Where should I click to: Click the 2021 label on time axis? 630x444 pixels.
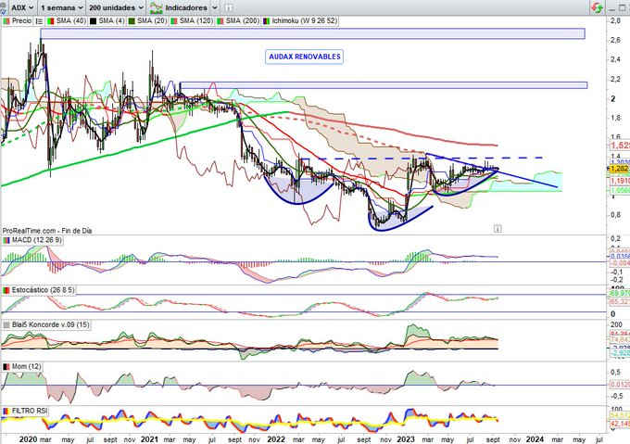click(149, 439)
